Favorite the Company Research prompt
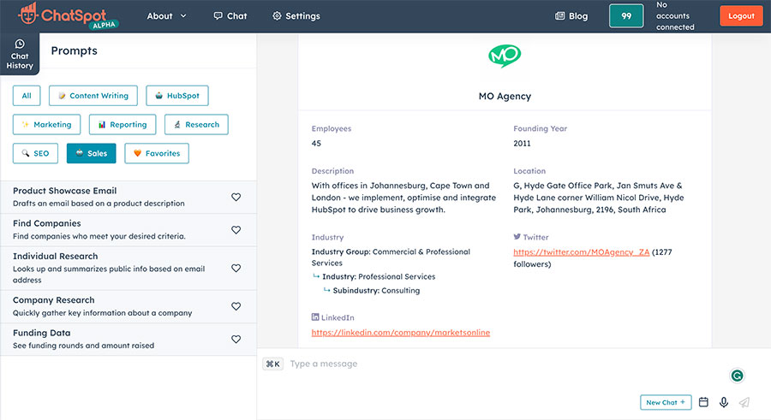The width and height of the screenshot is (771, 420). pos(236,306)
